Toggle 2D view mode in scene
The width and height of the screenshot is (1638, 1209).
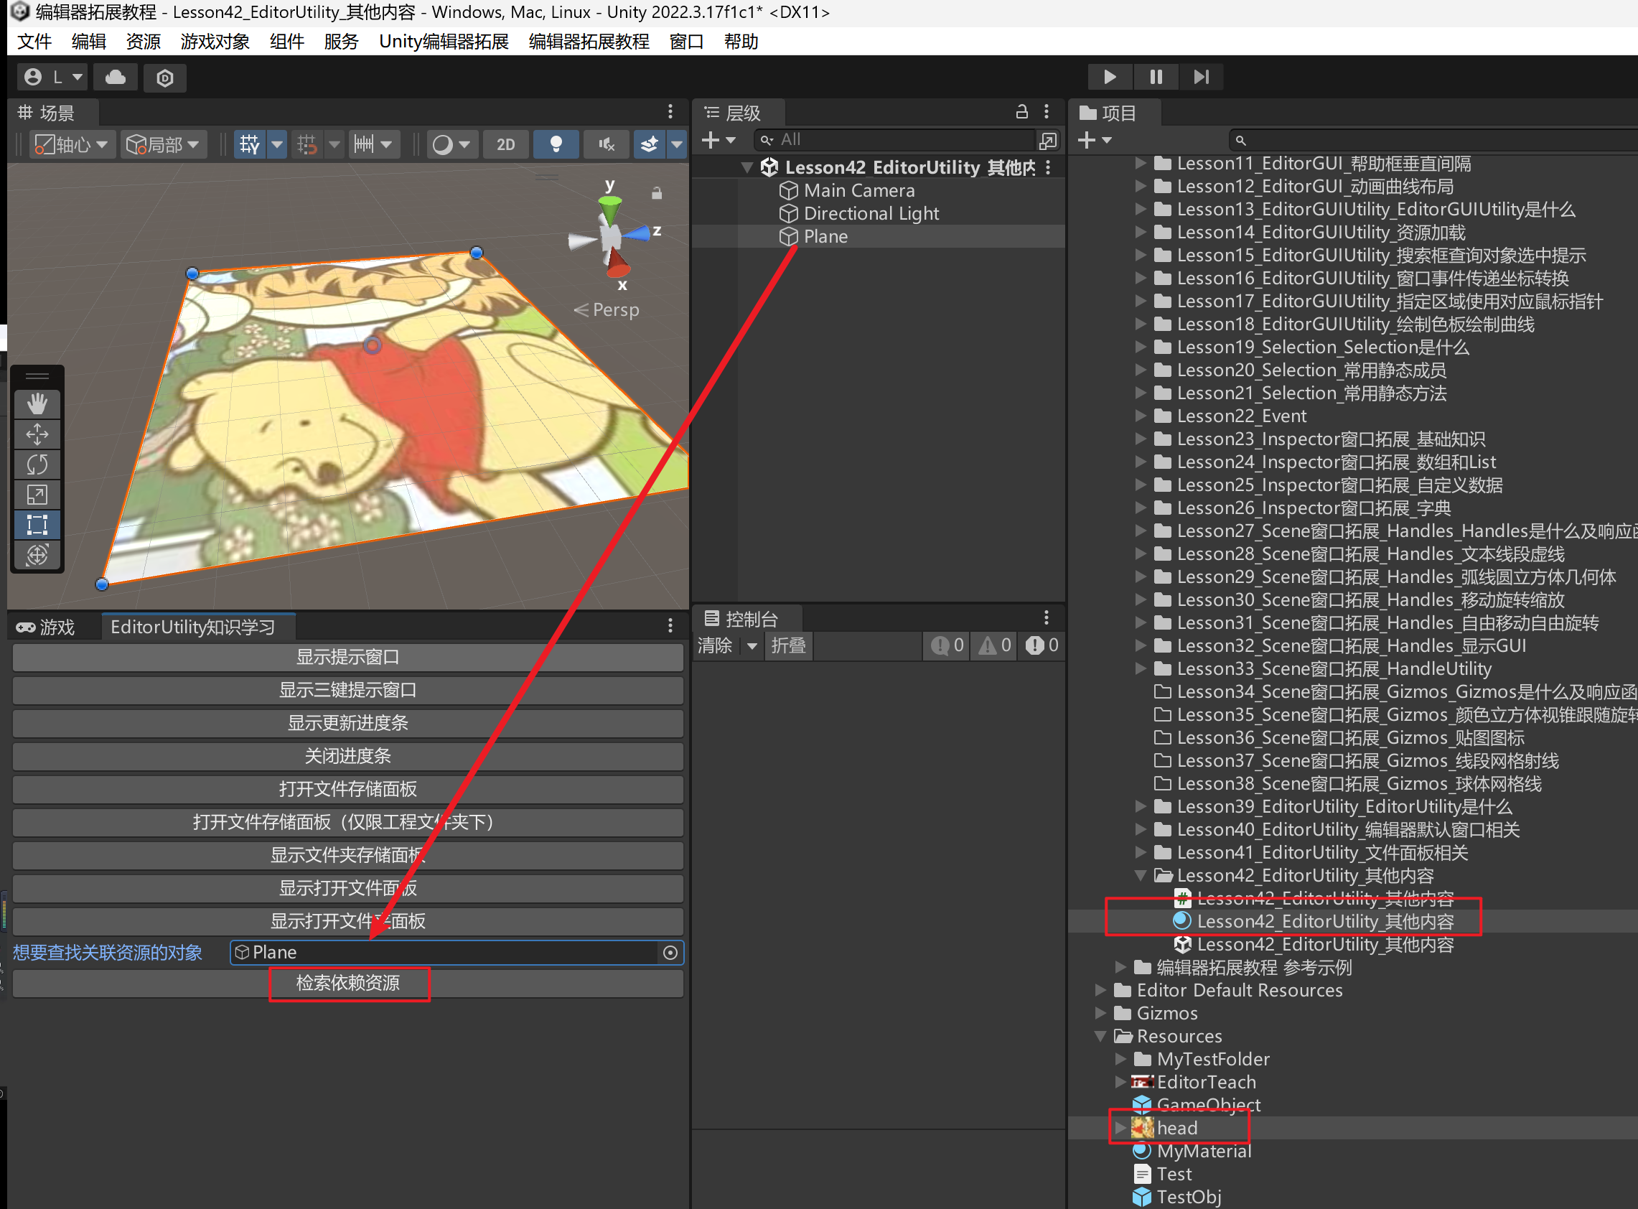(x=505, y=144)
